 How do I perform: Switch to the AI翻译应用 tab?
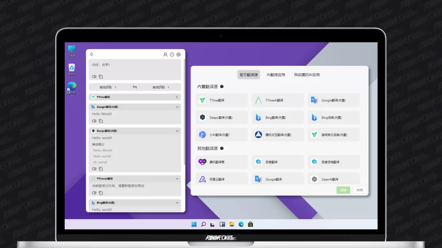pos(276,74)
